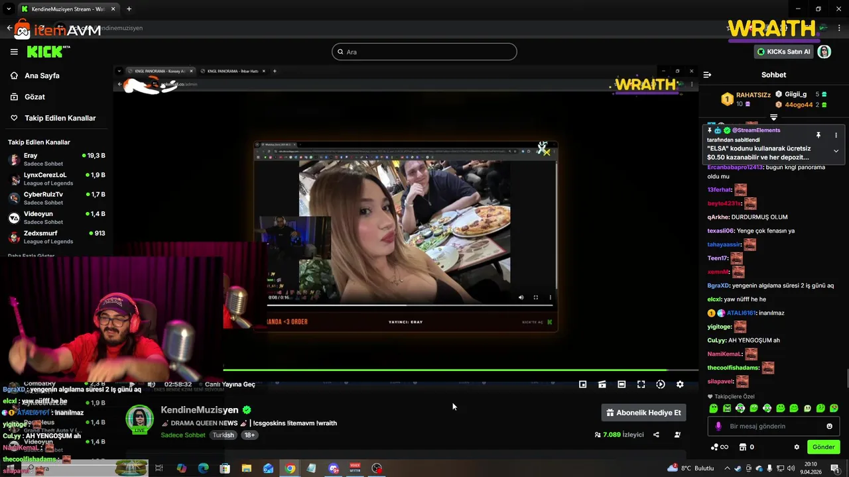This screenshot has width=849, height=477.
Task: Click the KendineMuzisyen channel avatar
Action: click(x=140, y=419)
